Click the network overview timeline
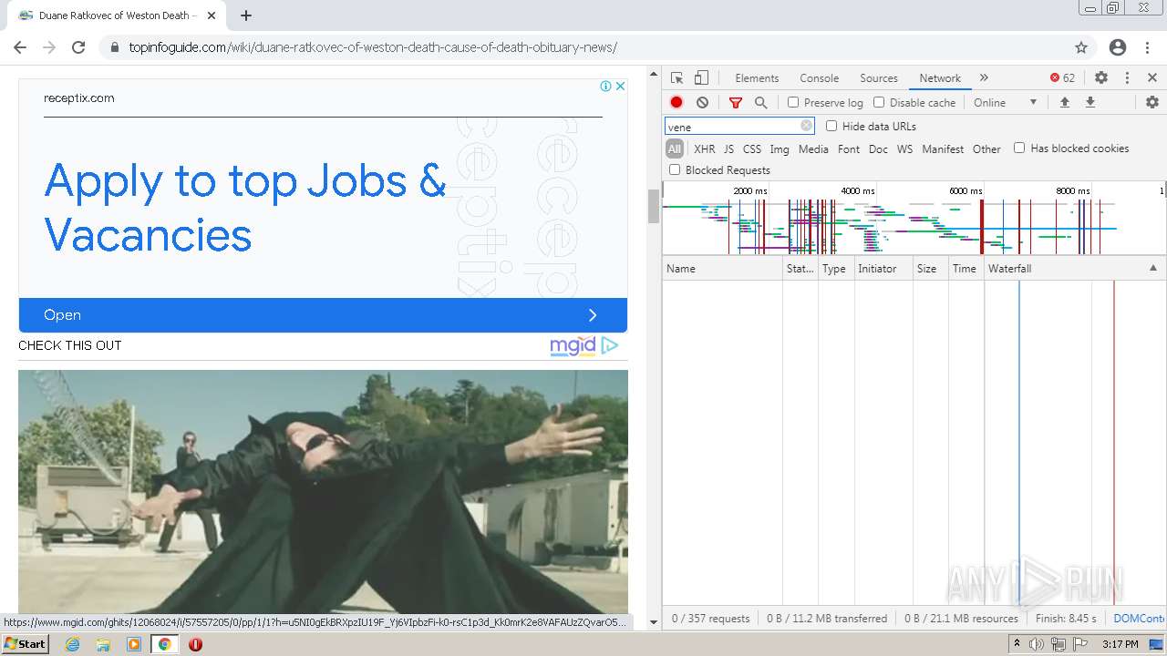 point(914,219)
